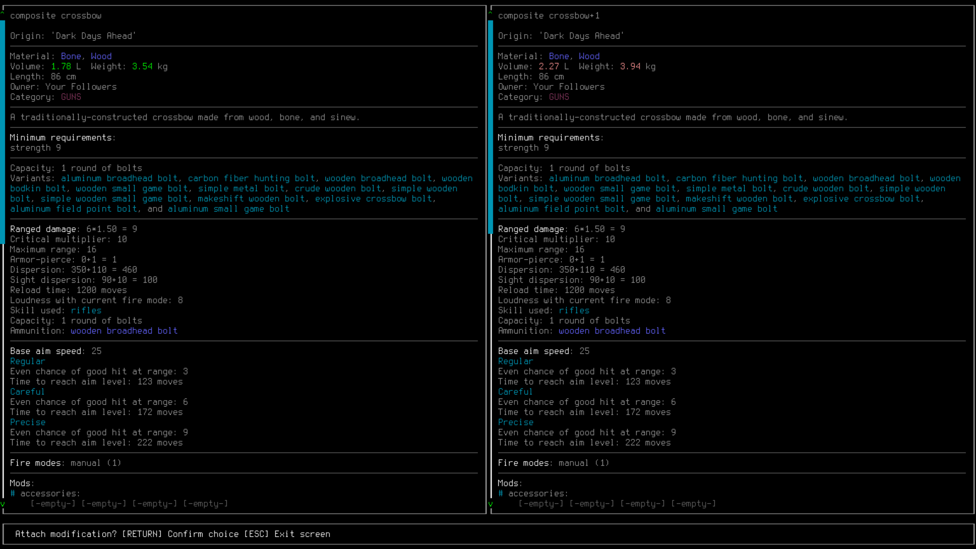The height and width of the screenshot is (549, 976).
Task: Click wooden broadhead bolt ammunition in right panel
Action: pos(612,331)
